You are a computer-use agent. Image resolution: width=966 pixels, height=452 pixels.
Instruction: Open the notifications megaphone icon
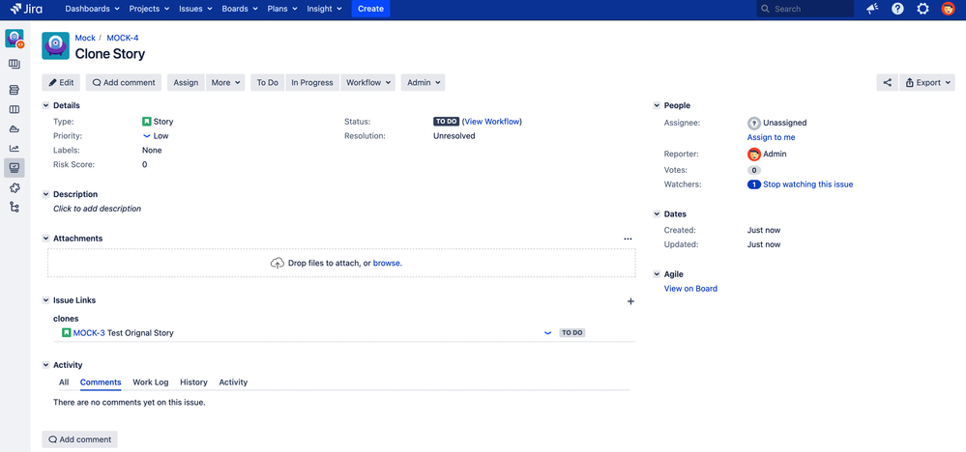(x=872, y=9)
